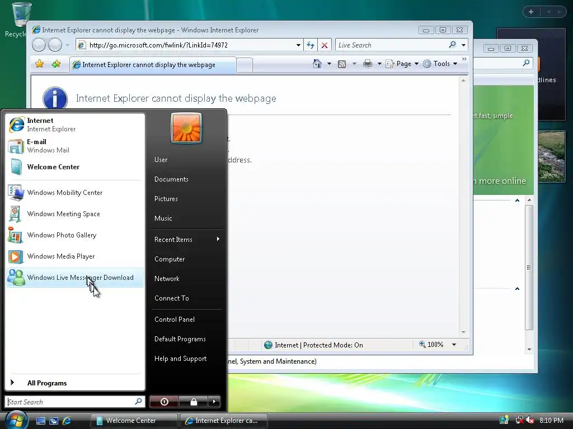The image size is (573, 429).
Task: Launch Windows Meeting Space
Action: [75, 214]
